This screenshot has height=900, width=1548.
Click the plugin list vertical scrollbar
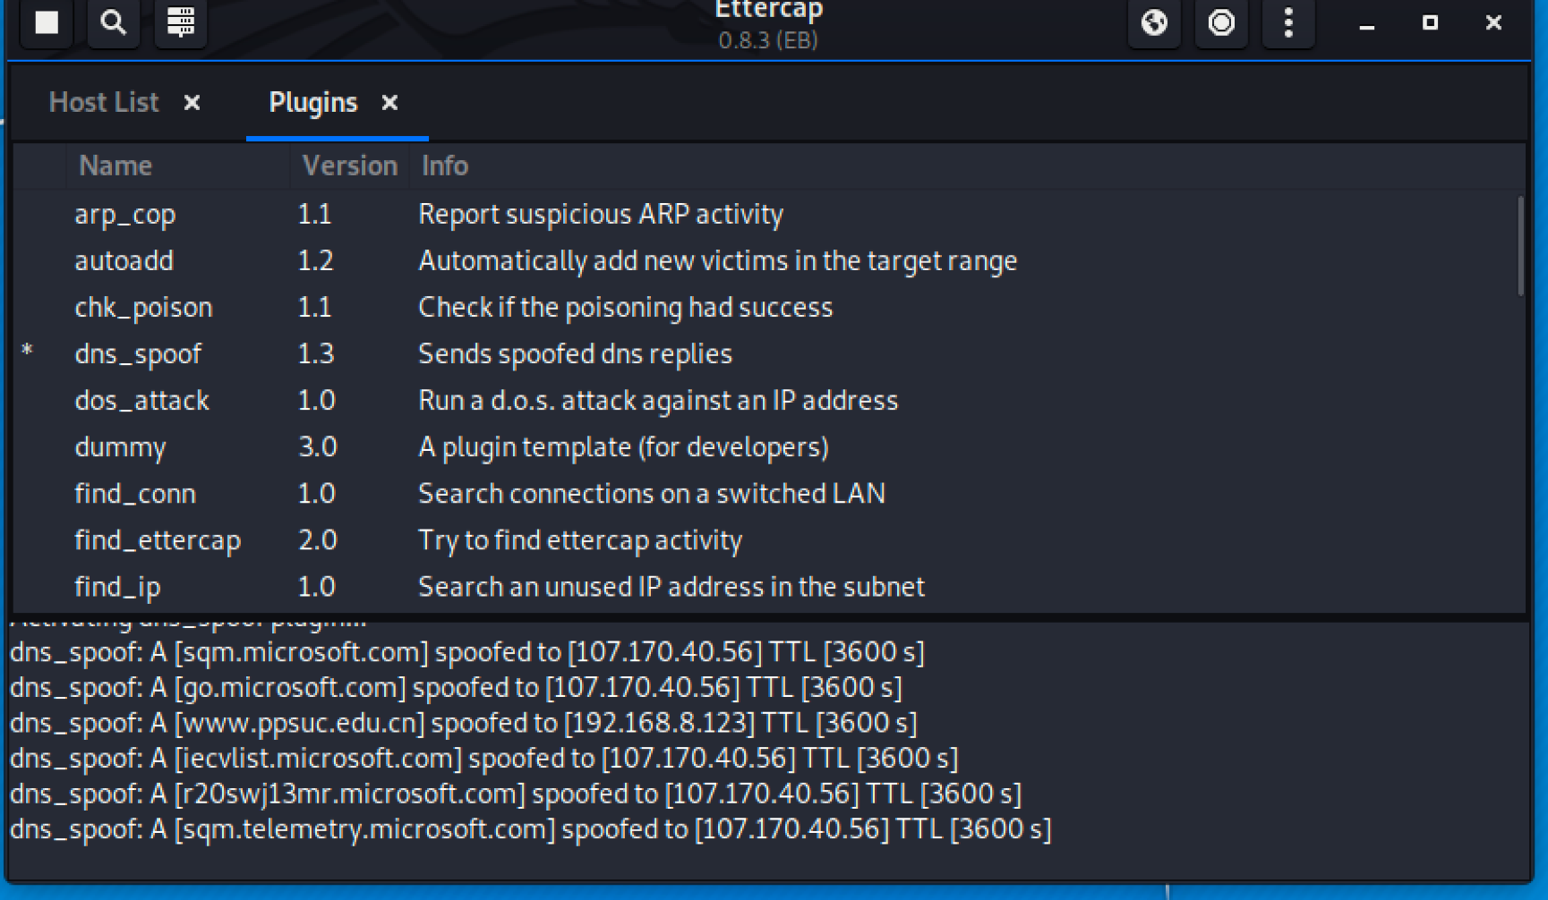(x=1519, y=247)
